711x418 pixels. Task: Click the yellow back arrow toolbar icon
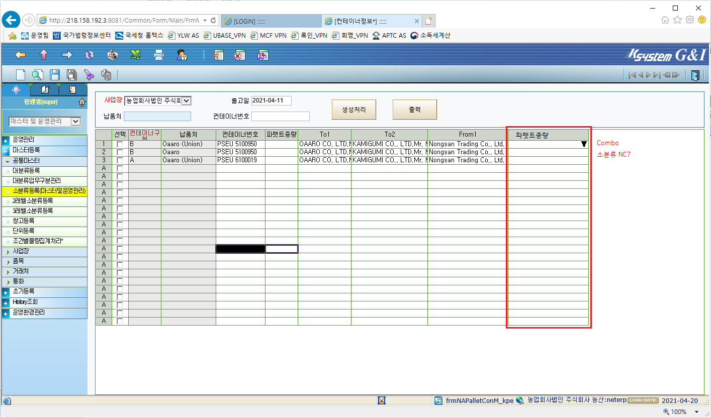(21, 55)
